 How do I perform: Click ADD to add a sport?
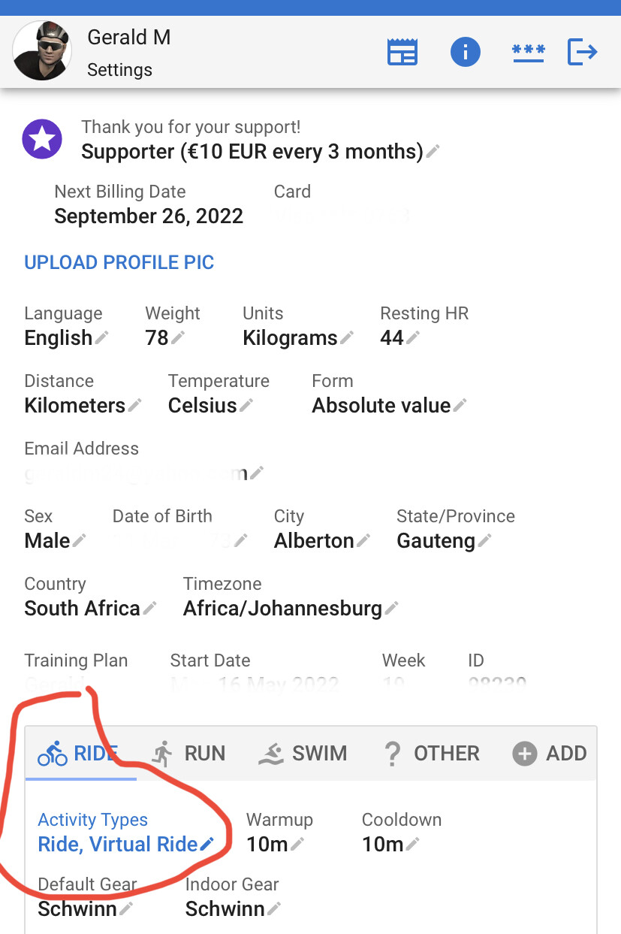point(550,753)
